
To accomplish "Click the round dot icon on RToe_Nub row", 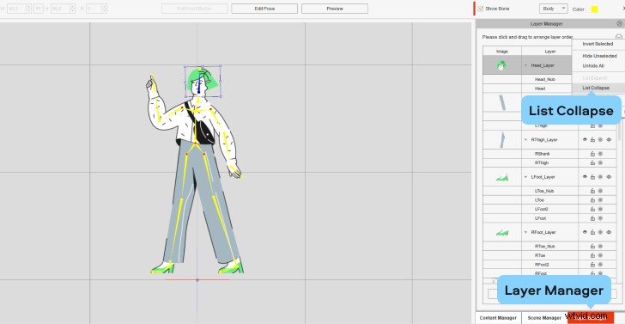I will [x=600, y=246].
